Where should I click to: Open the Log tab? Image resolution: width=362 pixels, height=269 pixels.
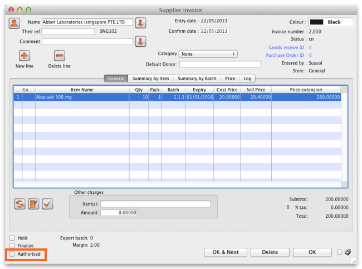[247, 79]
